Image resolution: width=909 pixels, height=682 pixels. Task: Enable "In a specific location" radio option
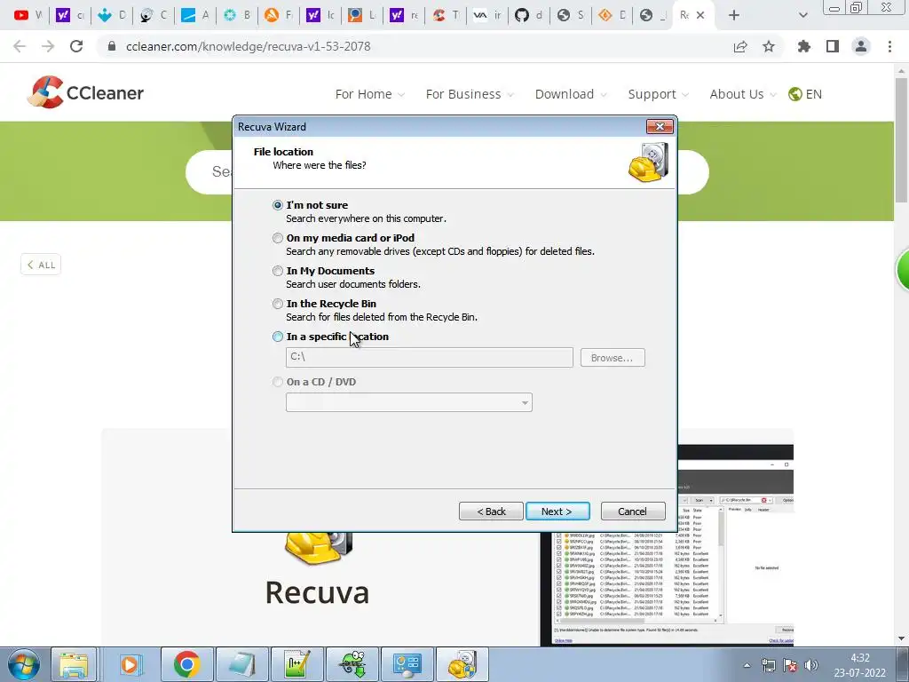point(278,337)
